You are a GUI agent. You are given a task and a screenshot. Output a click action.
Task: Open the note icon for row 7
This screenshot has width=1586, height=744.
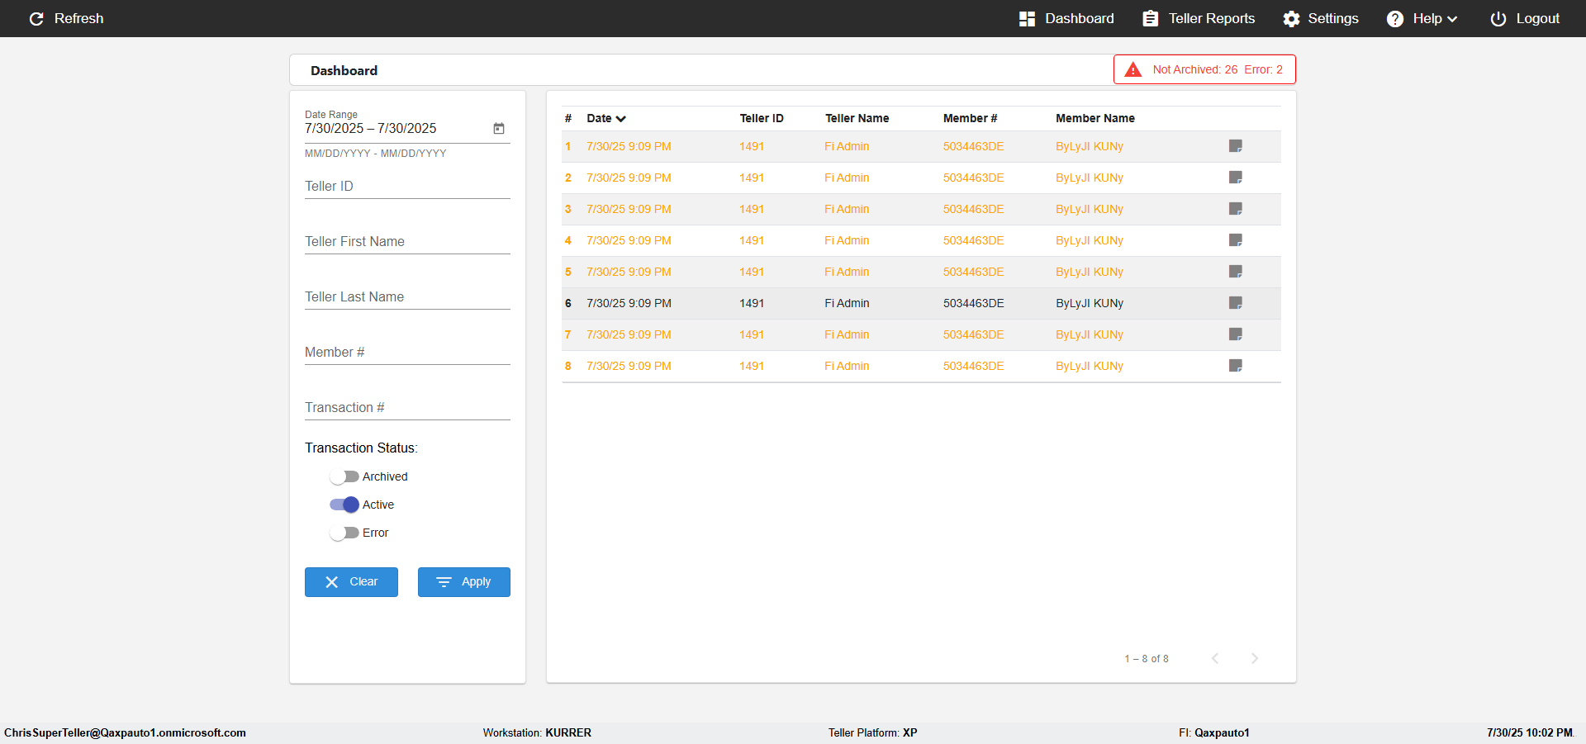[1236, 334]
